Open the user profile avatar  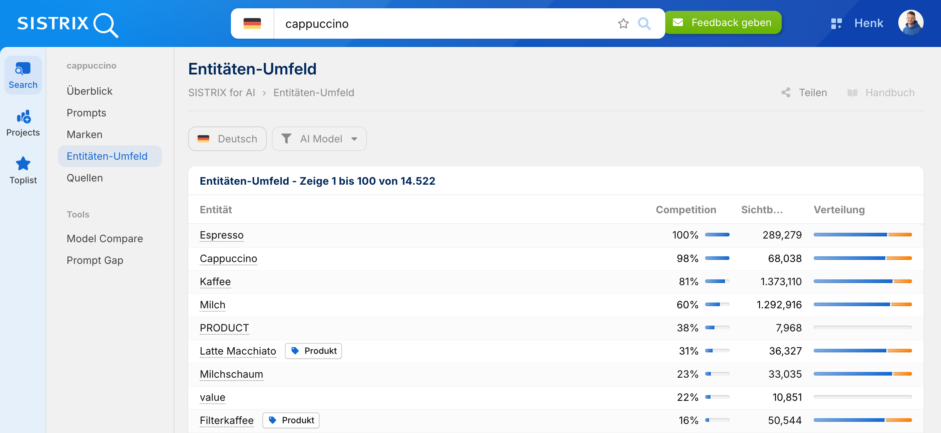click(910, 23)
